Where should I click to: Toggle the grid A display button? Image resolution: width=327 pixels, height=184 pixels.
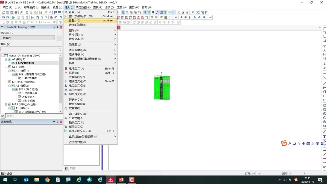tap(123, 12)
